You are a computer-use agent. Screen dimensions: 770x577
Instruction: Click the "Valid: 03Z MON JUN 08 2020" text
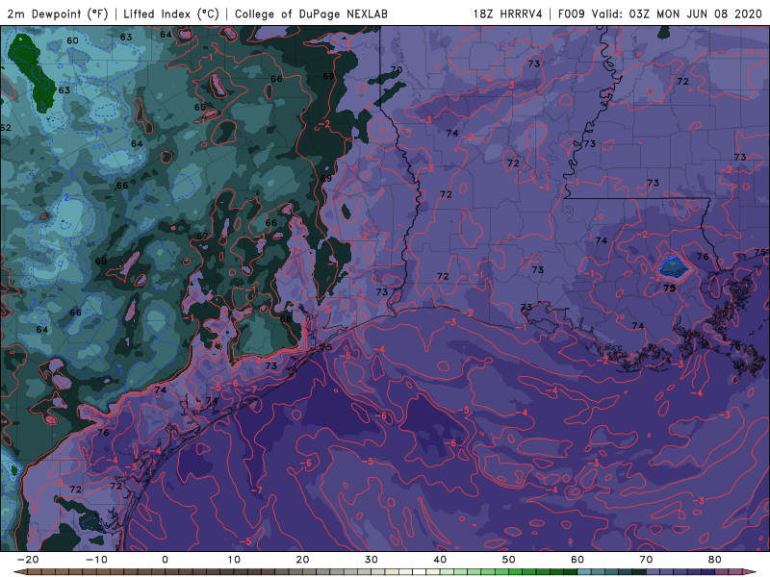[677, 13]
